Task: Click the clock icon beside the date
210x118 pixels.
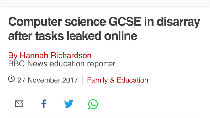Action: click(12, 79)
